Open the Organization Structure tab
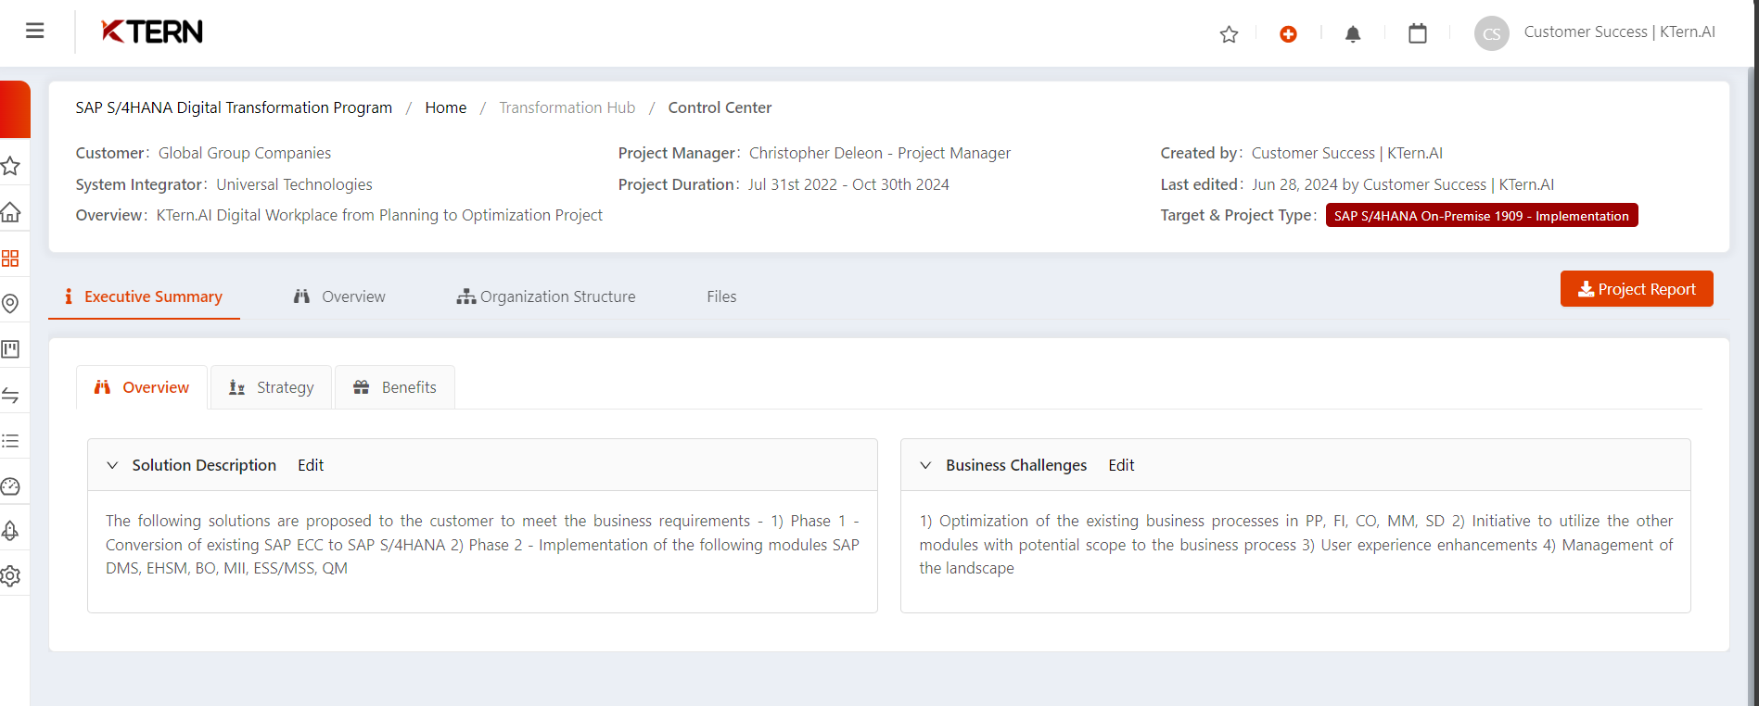1759x706 pixels. pos(546,296)
